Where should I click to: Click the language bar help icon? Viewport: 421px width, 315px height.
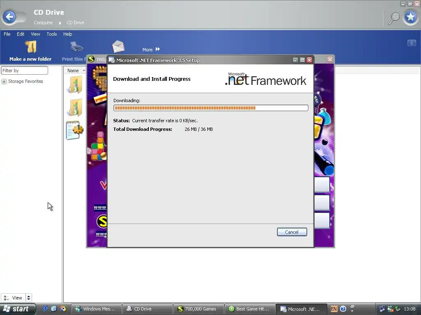pyautogui.click(x=343, y=309)
